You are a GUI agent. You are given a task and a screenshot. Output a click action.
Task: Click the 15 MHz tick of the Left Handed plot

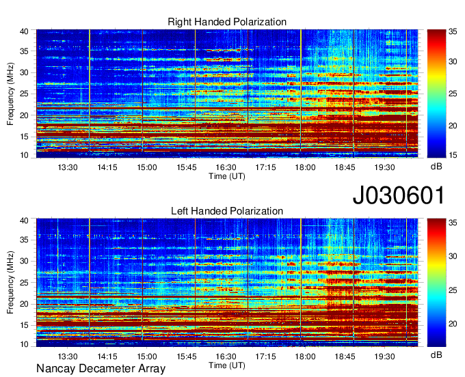coord(24,326)
